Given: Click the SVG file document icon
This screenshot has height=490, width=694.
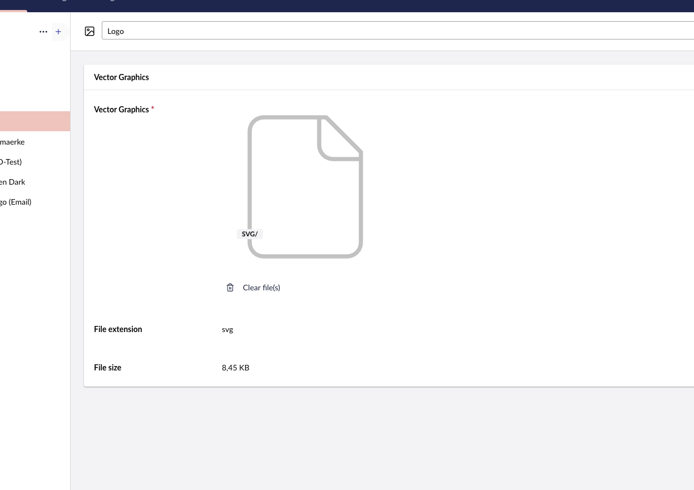Looking at the screenshot, I should [x=305, y=186].
